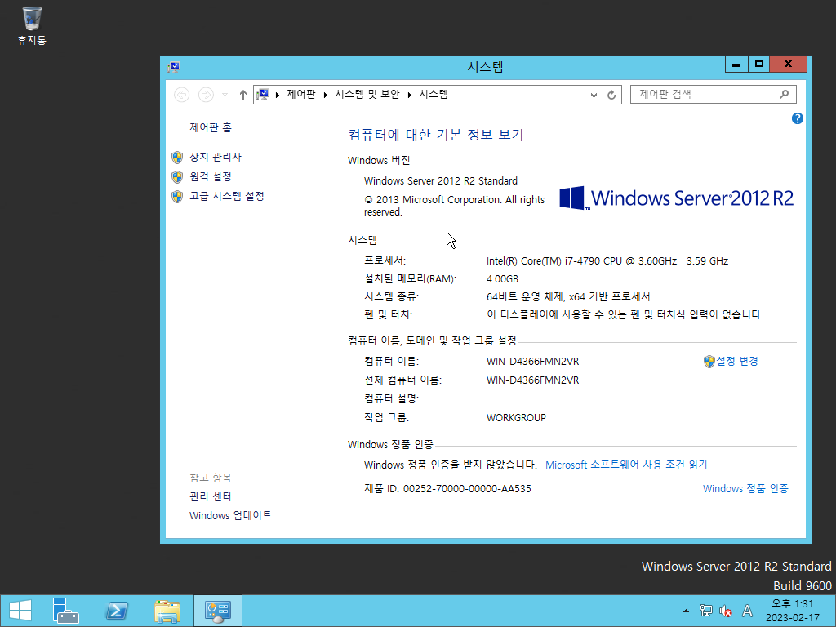Click 설정 변경 (Change settings) link
This screenshot has width=836, height=627.
pos(737,361)
